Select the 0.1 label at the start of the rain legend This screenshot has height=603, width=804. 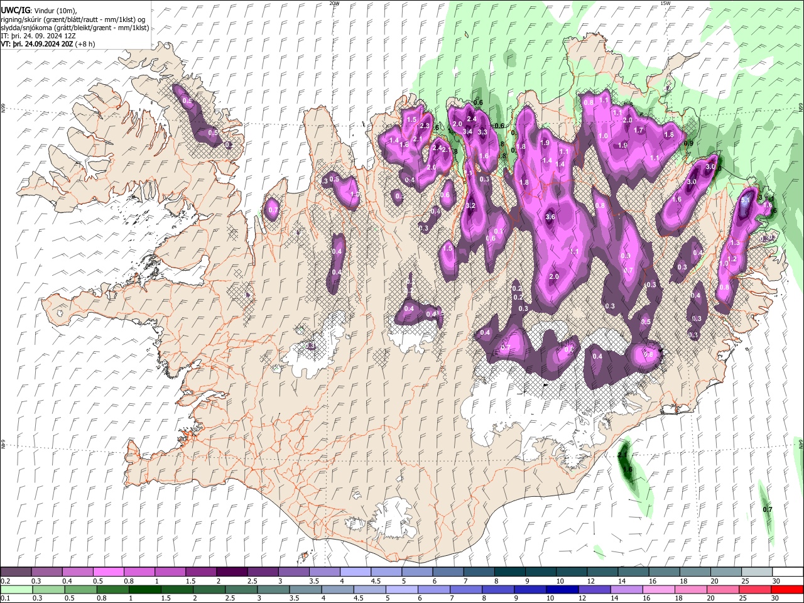[x=5, y=598]
